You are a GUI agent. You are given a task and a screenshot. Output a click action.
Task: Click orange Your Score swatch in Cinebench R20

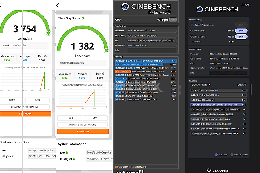(x=116, y=167)
